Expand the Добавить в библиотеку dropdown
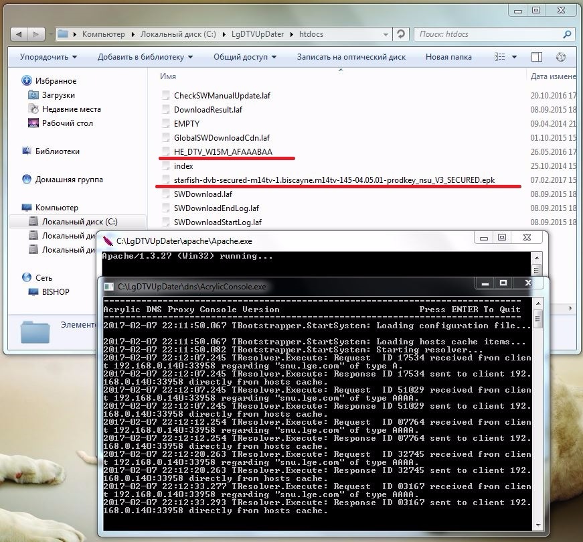 (145, 57)
